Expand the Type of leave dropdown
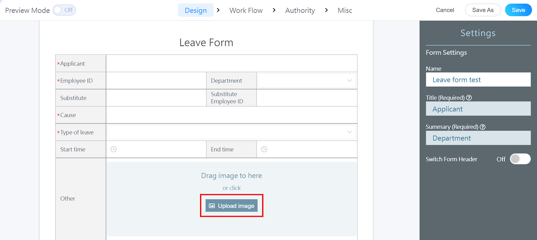The image size is (537, 240). coord(231,132)
